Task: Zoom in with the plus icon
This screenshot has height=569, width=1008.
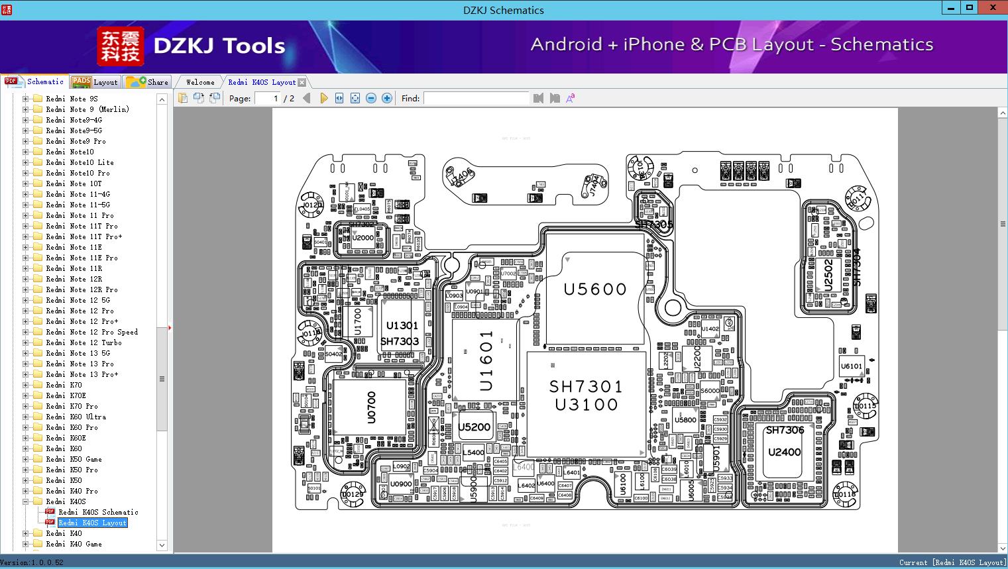Action: point(387,98)
